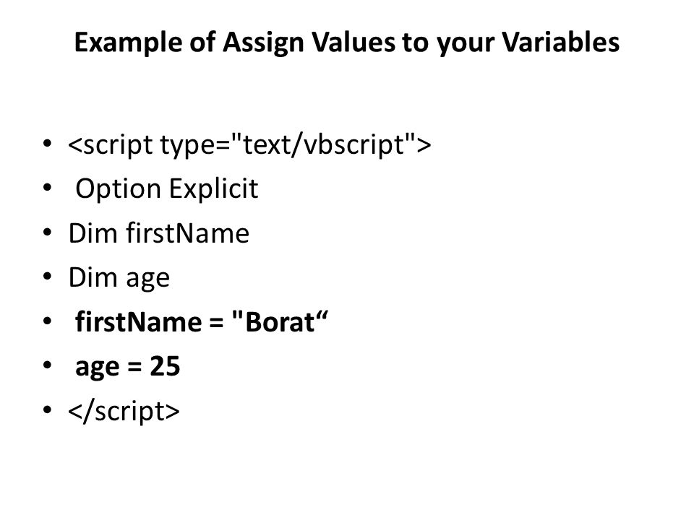This screenshot has width=694, height=520.
Task: Click the slide title 'Example of Assign Values'
Action: [x=346, y=43]
